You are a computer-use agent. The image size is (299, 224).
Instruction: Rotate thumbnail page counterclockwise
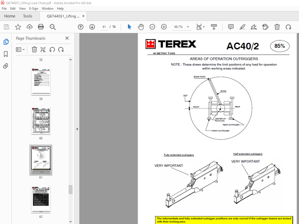(x=52, y=50)
